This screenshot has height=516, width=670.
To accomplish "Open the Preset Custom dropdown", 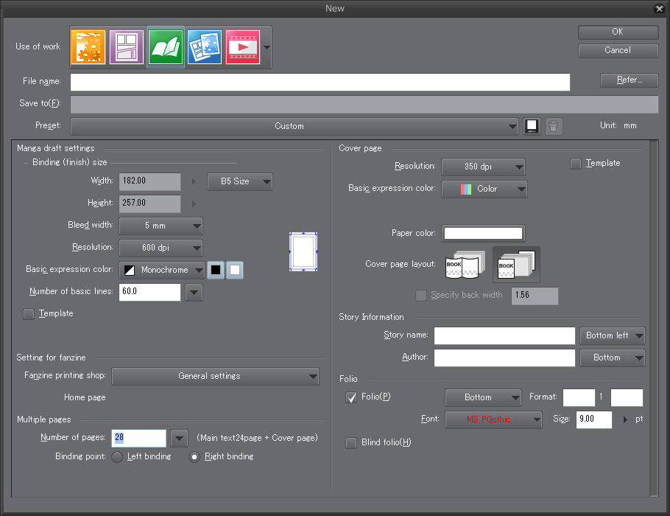I will [x=295, y=126].
